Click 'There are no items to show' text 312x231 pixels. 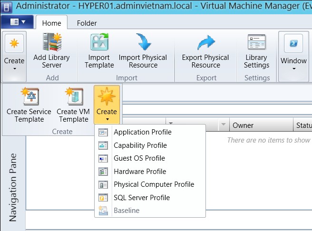point(269,140)
